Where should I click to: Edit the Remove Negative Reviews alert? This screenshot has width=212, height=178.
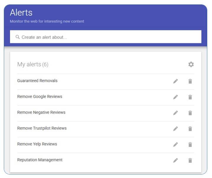pos(175,113)
